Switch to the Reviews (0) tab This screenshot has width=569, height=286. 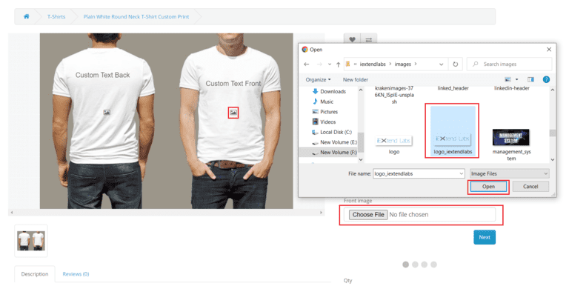[76, 274]
